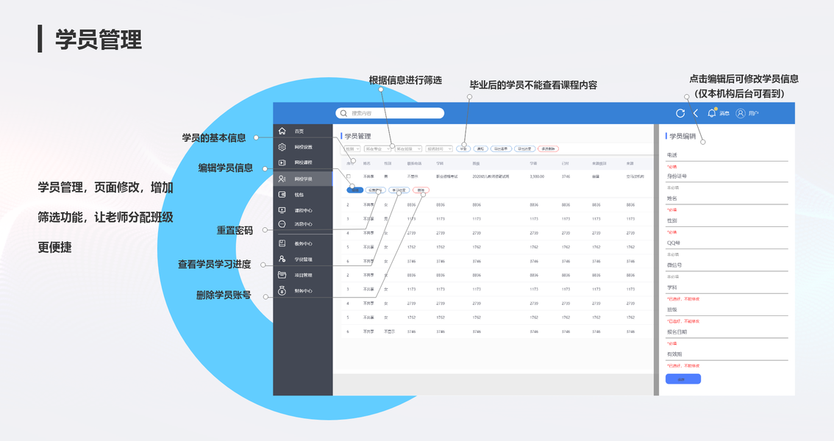Open the 报名时间 filter dropdown
Viewport: 834px width, 441px height.
click(439, 148)
